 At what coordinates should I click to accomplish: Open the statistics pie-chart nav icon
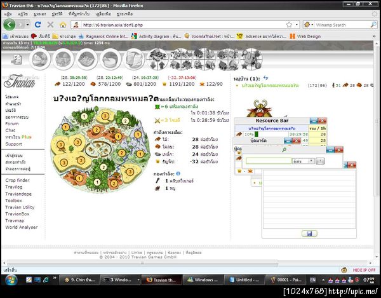pos(110,59)
